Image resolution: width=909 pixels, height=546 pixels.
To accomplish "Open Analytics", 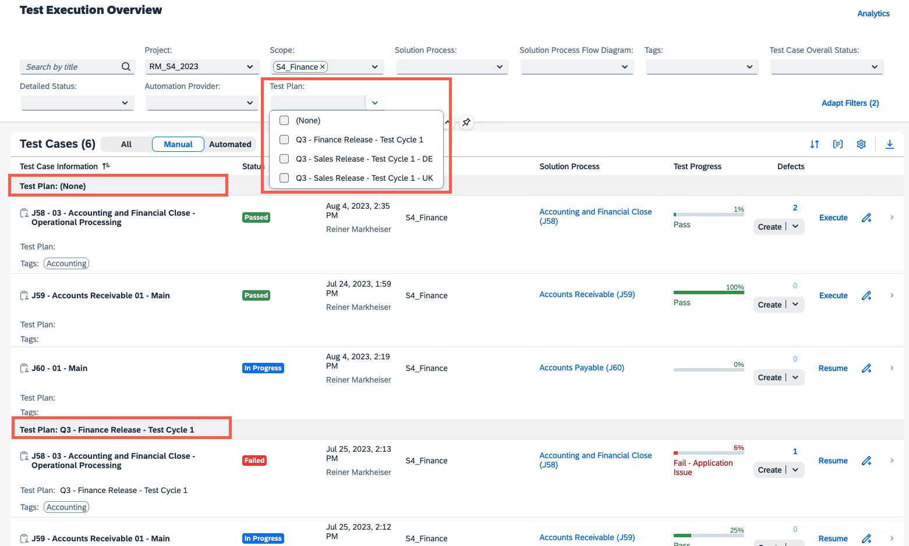I will (873, 13).
